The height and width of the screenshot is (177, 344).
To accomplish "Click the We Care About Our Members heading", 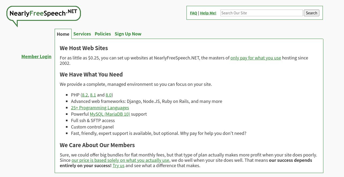I will (x=97, y=145).
